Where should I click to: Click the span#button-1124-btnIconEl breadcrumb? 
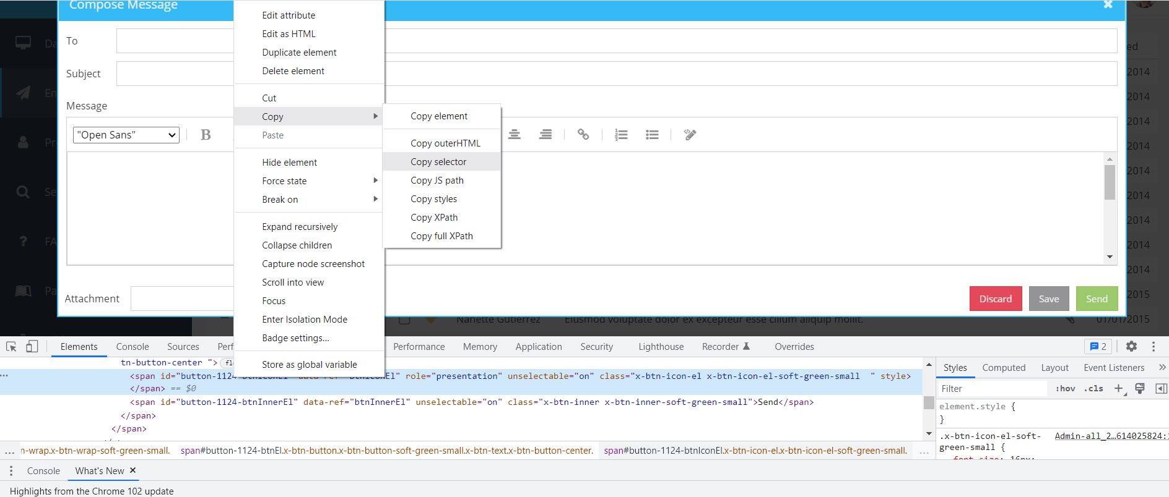coord(755,451)
